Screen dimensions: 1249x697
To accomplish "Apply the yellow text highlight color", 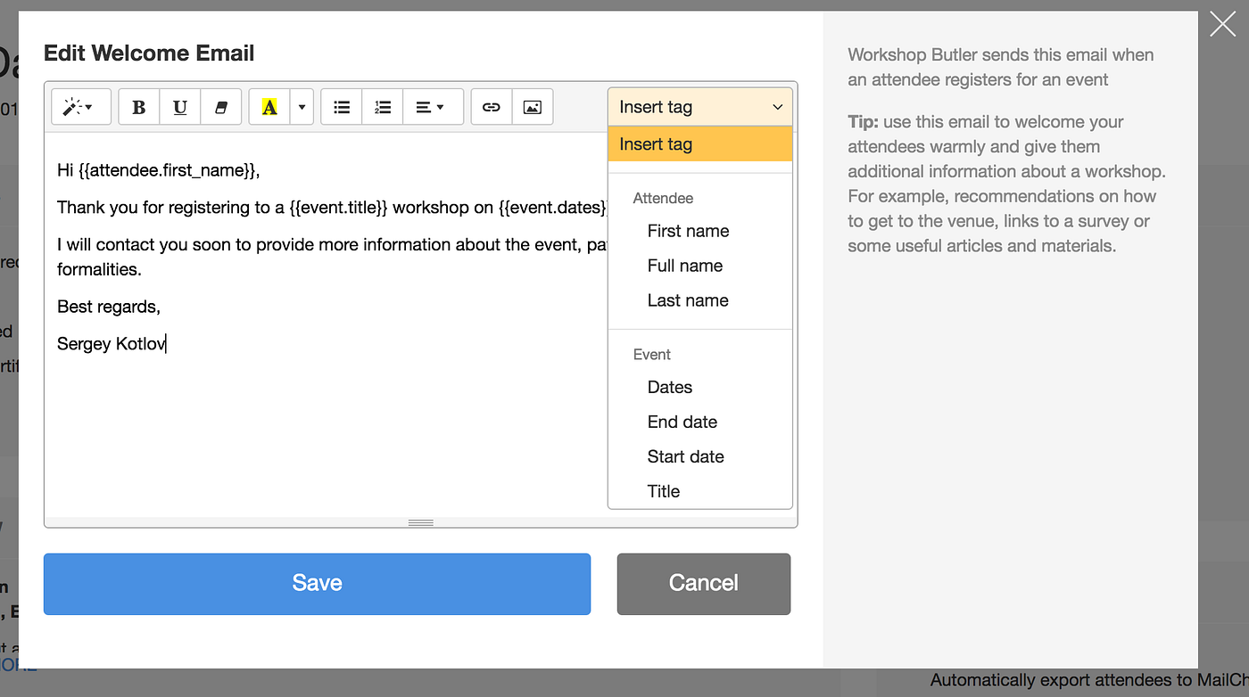I will tap(269, 106).
